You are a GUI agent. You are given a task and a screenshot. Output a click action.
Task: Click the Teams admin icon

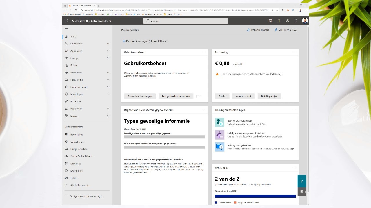tap(66, 178)
